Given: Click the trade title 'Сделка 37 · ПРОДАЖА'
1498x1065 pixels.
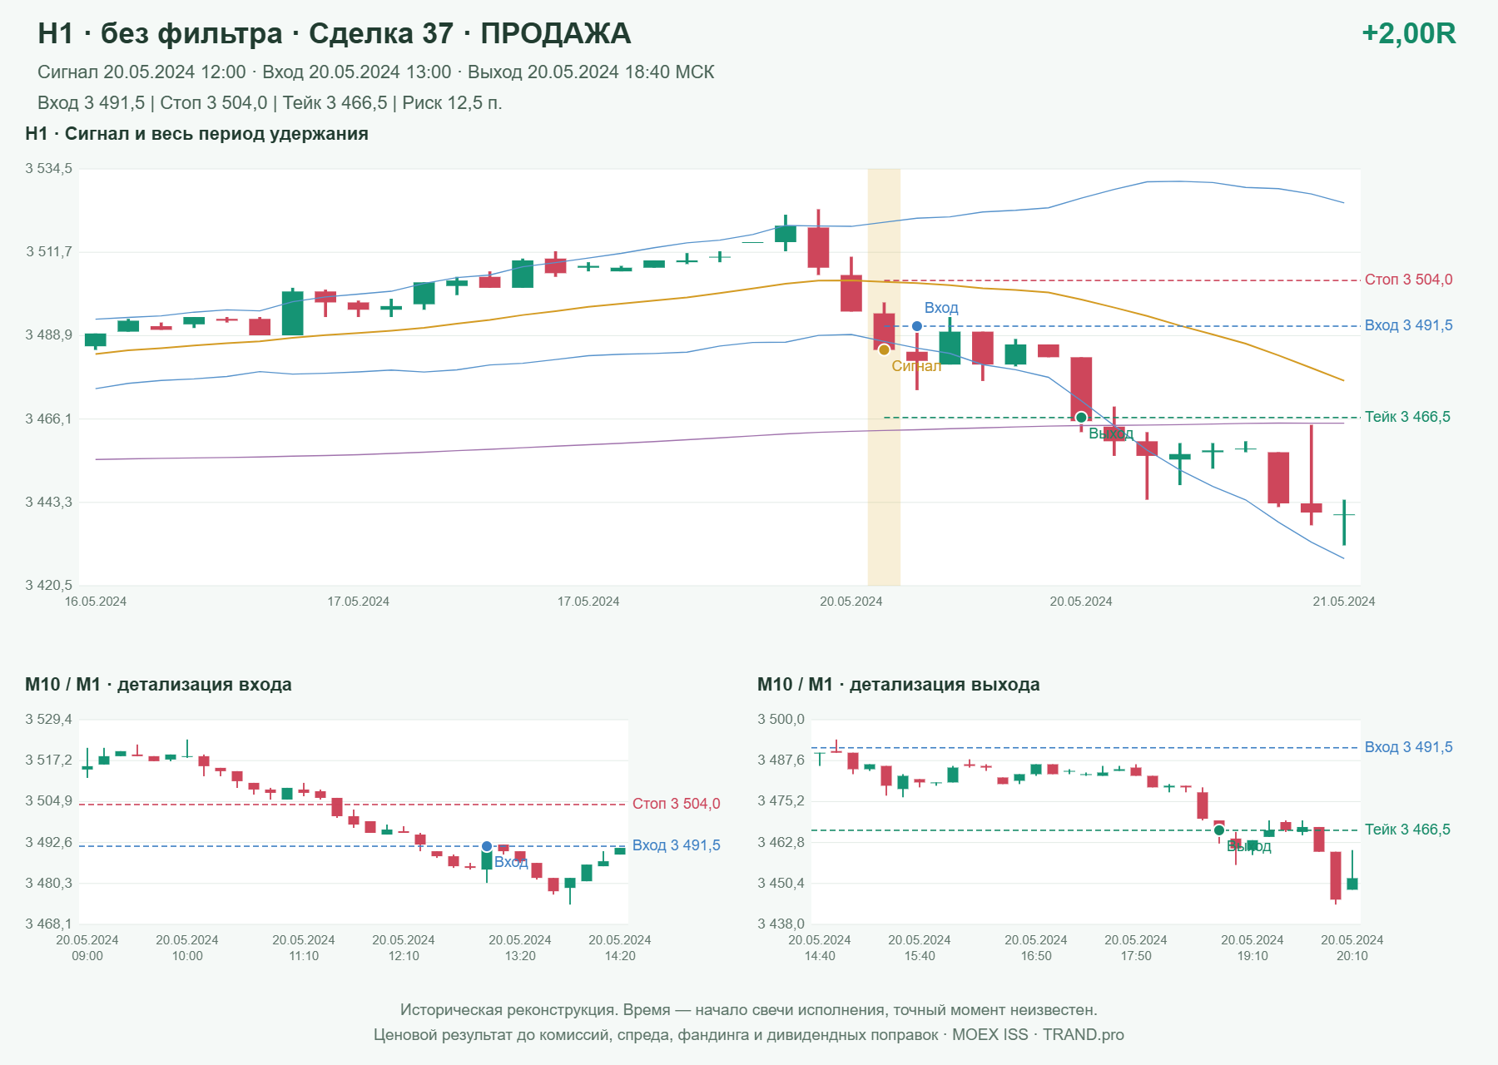Looking at the screenshot, I should (469, 33).
